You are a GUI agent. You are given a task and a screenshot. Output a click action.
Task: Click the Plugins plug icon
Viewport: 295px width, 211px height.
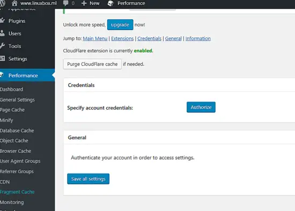point(2,20)
